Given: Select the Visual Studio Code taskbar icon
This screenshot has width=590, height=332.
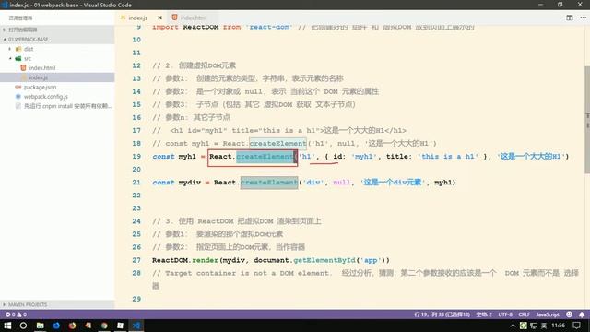Looking at the screenshot, I should tap(136, 326).
